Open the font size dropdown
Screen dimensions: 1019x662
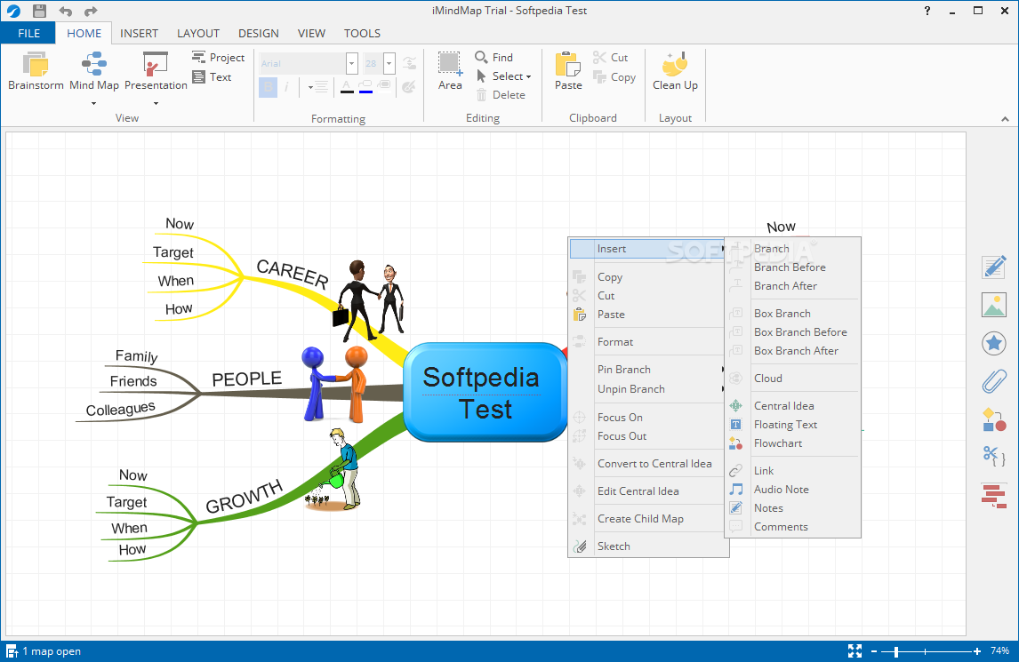389,64
